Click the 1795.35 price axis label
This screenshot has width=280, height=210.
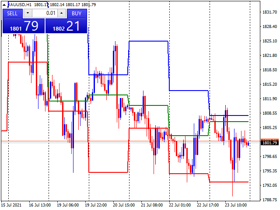269,171
